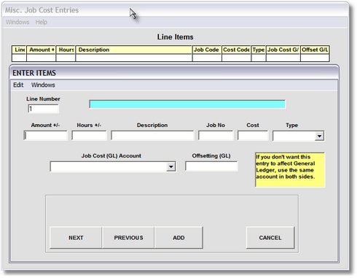
Task: Select the Type column header in Line Items
Action: tap(259, 50)
